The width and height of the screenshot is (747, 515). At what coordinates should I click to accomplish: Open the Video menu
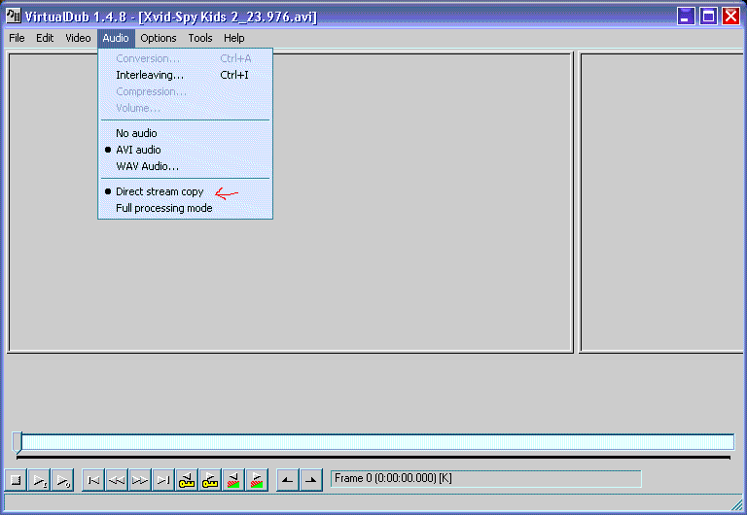(78, 38)
